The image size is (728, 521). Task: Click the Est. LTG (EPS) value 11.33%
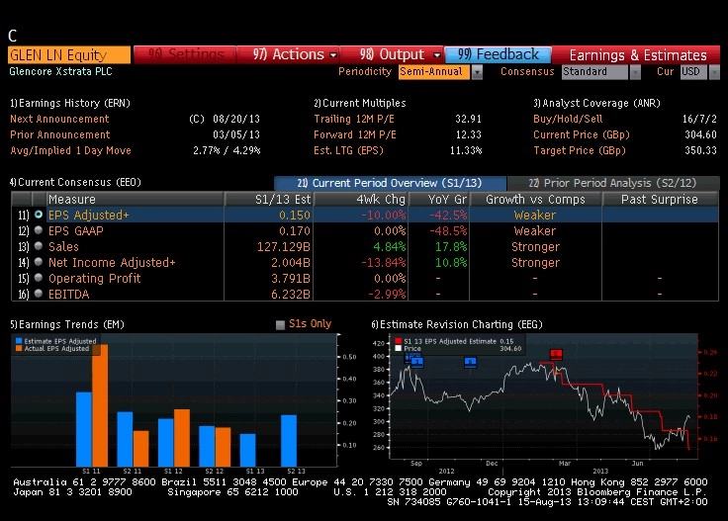466,150
